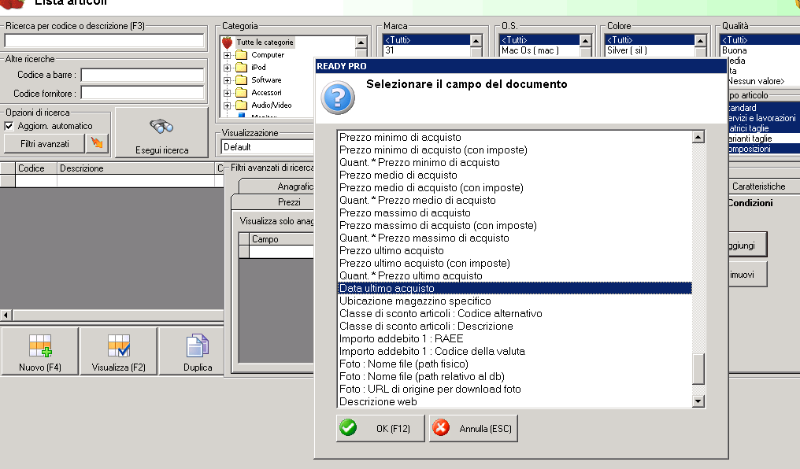Click the Aggiungi button

pos(747,246)
